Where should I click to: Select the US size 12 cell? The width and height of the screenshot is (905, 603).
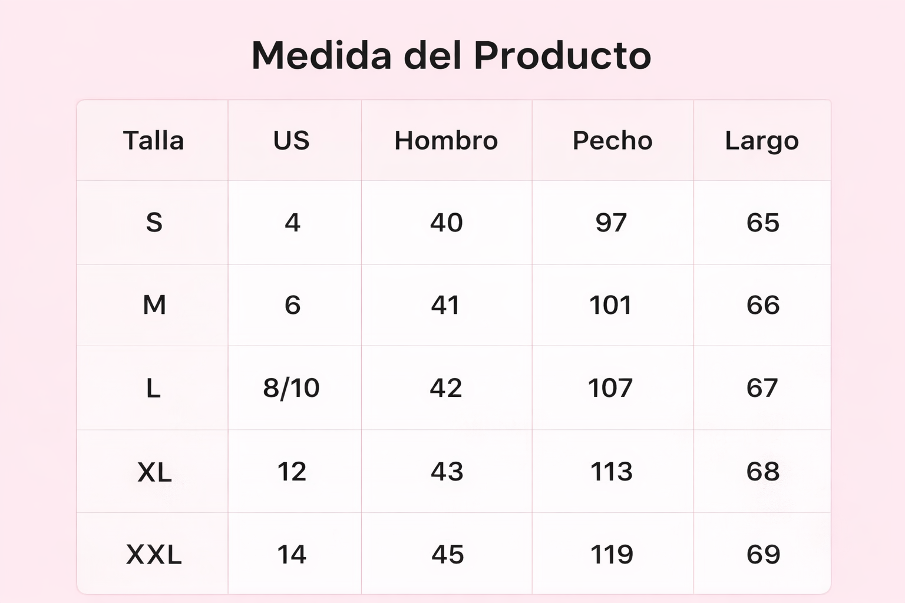(292, 472)
